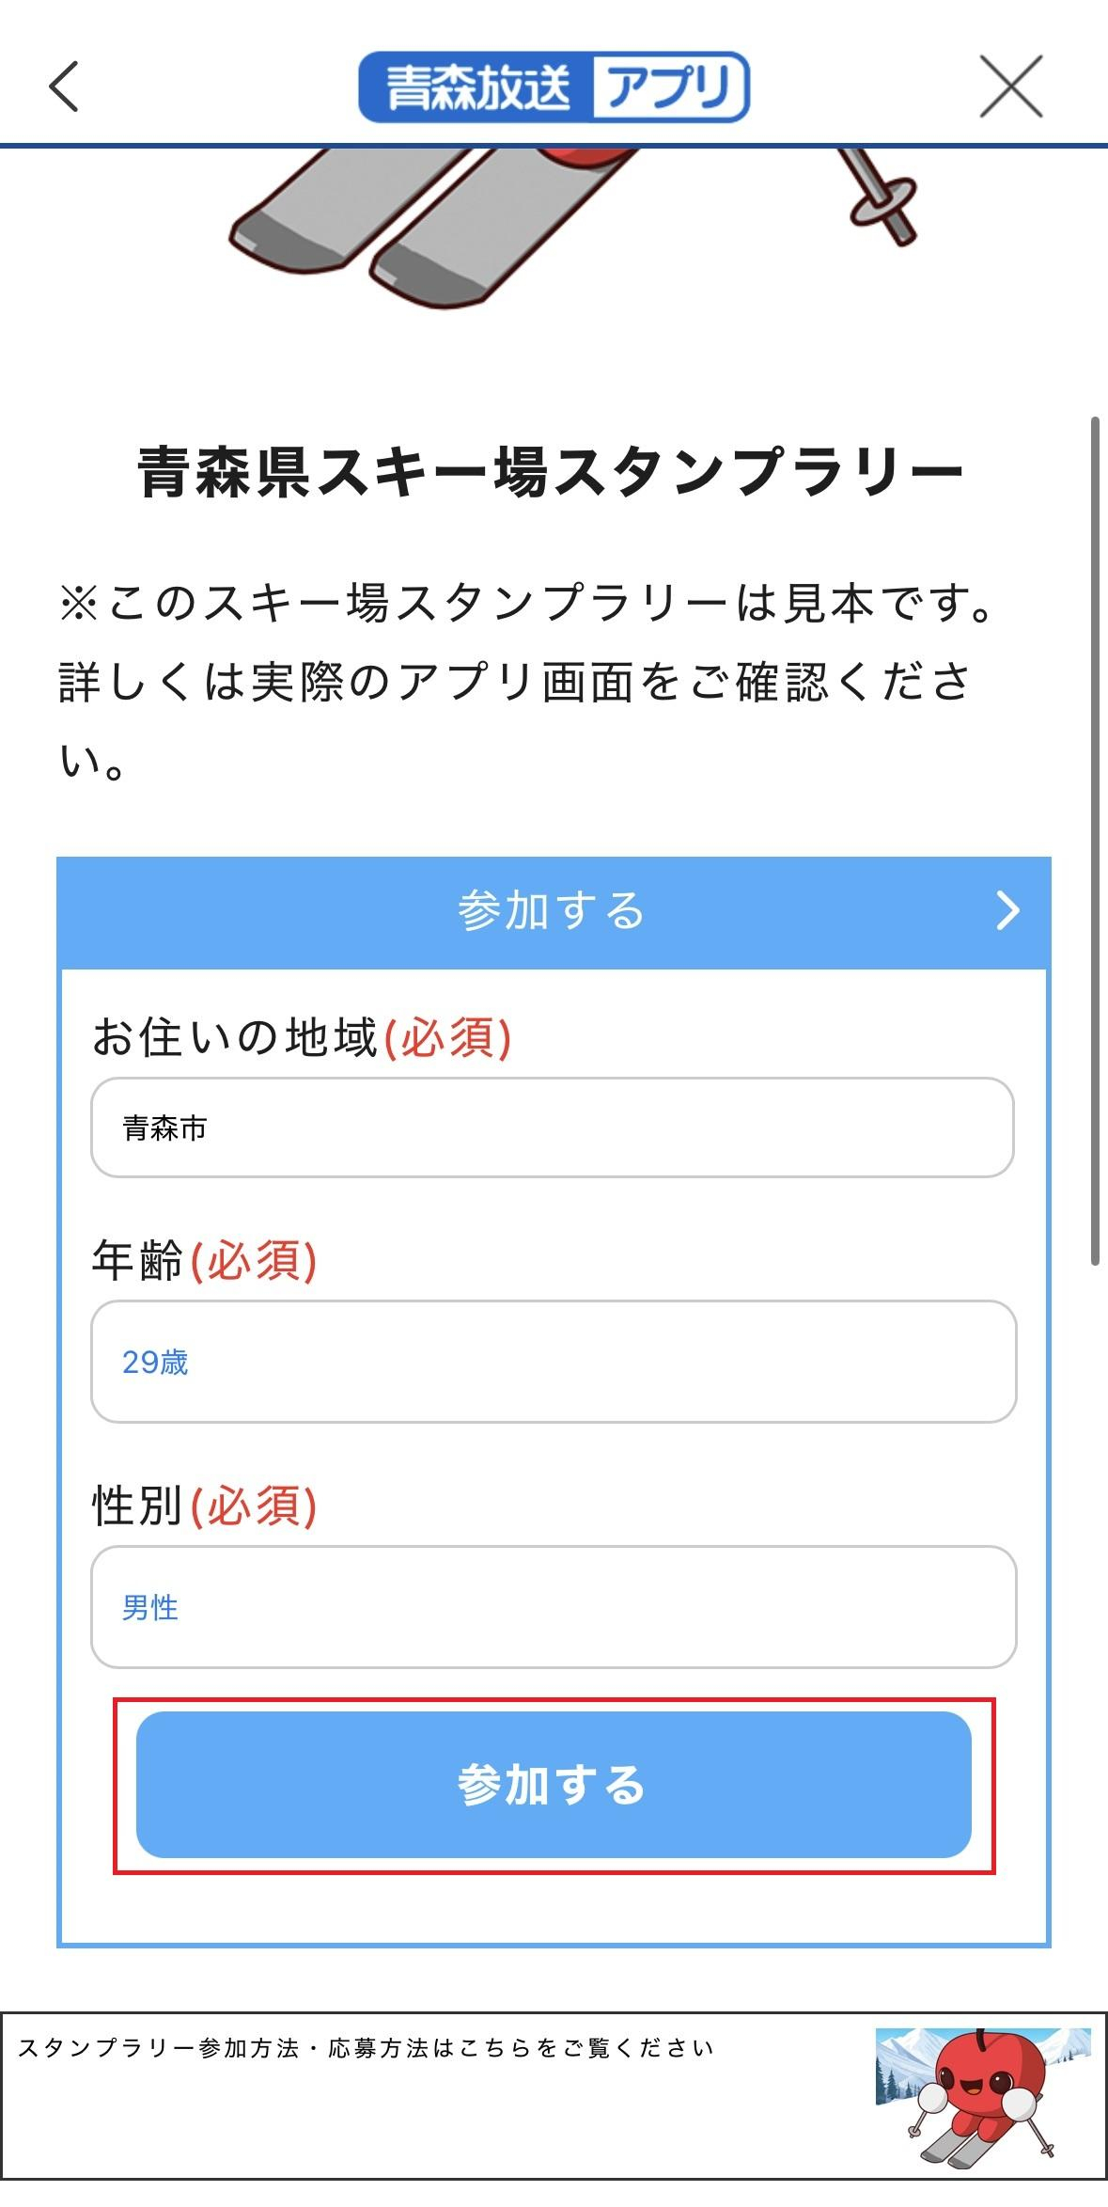Viewport: 1108px width, 2207px height.
Task: Open the 性別 dropdown showing 男性
Action: [553, 1607]
